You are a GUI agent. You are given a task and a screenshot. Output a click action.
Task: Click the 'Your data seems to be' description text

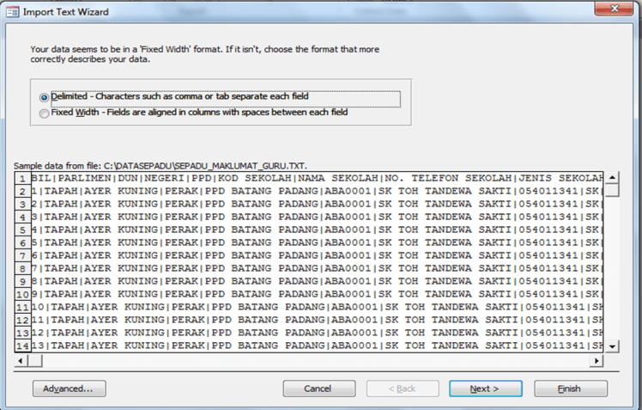click(205, 54)
